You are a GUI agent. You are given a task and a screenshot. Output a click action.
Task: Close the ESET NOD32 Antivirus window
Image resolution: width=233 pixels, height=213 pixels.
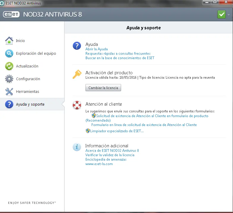pos(226,2)
